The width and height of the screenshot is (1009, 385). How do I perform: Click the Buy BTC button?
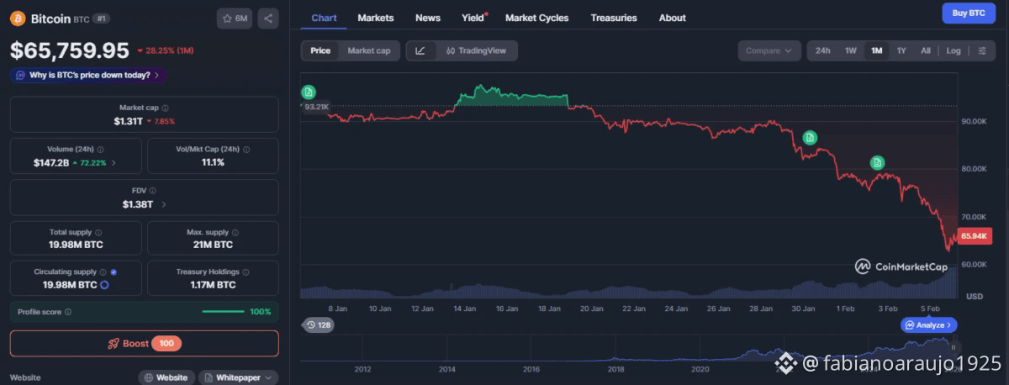(968, 13)
